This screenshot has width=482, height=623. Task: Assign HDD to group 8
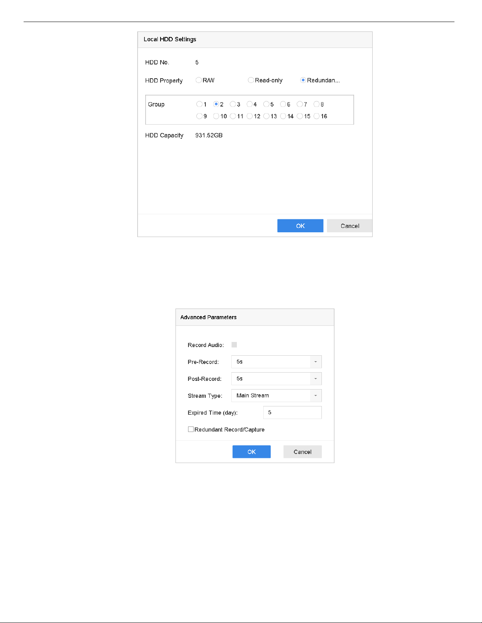[x=316, y=104]
